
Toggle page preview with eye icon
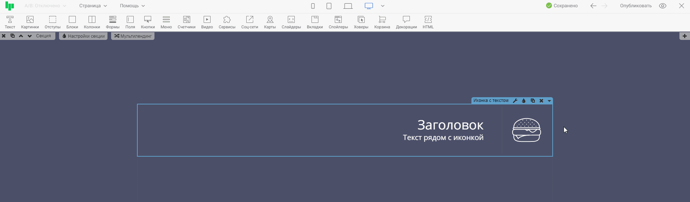point(663,6)
